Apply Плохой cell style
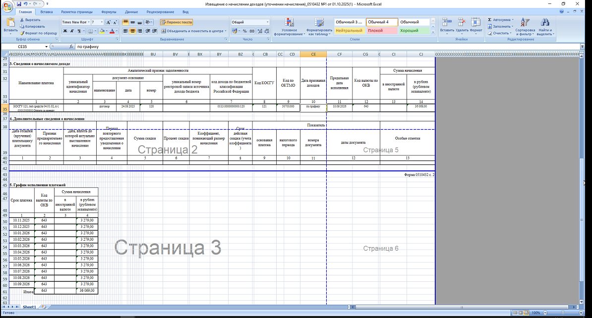The height and width of the screenshot is (318, 592). point(381,31)
